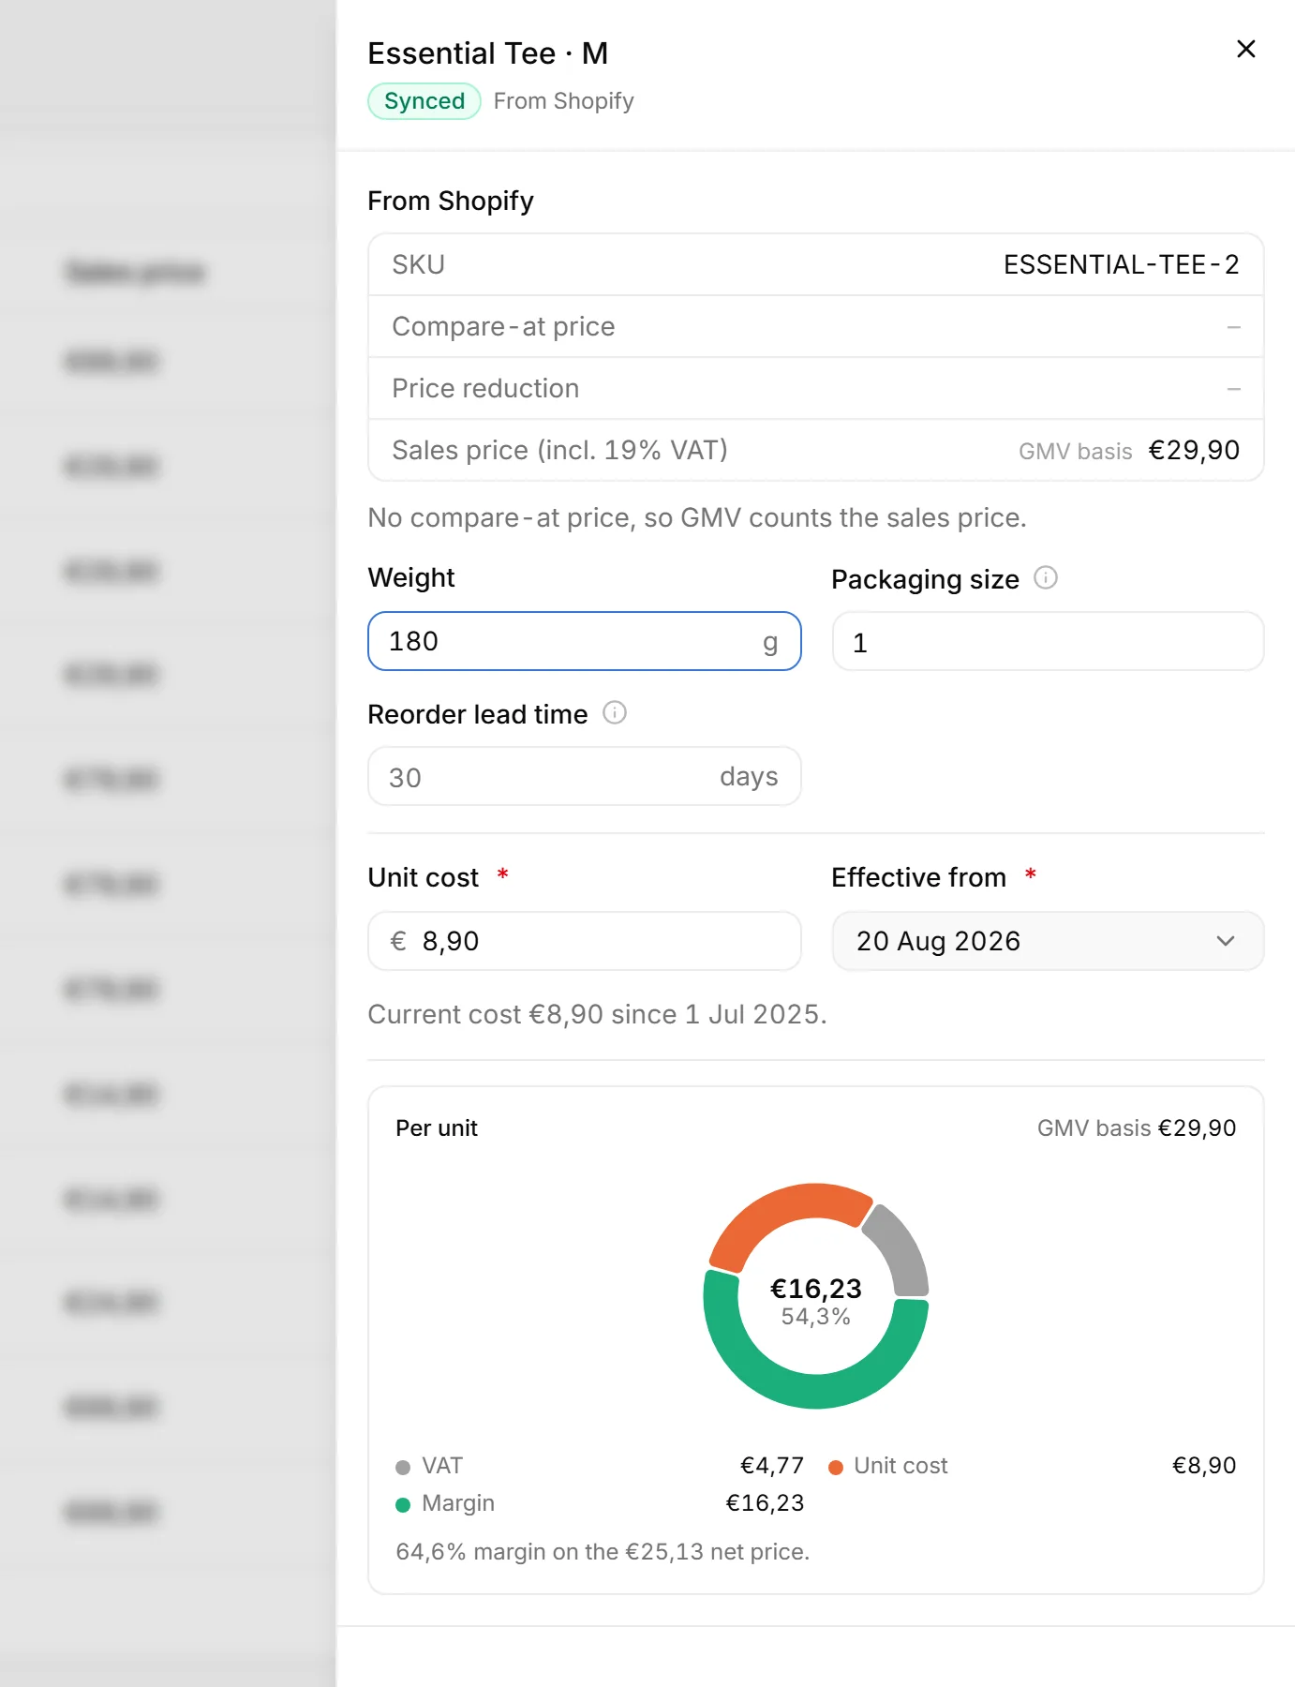Screen dimensions: 1295x1687
Task: Close the Essential Tee panel
Action: pos(1245,49)
